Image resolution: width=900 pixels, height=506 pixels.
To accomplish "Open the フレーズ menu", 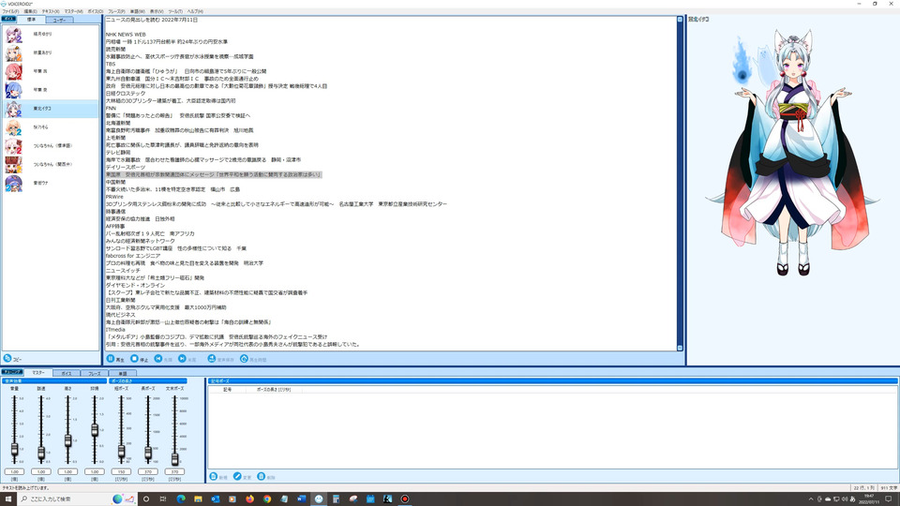I will pos(116,11).
